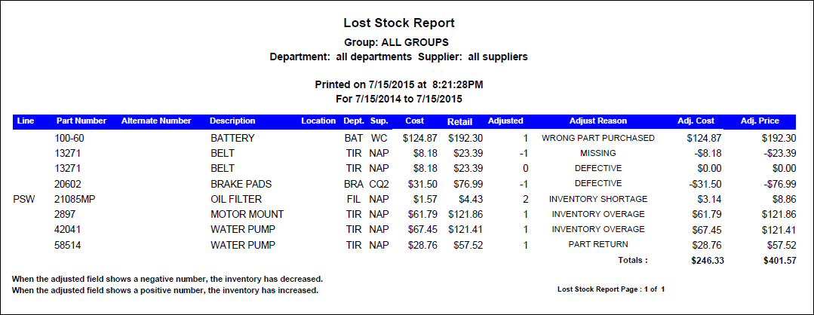Screen dimensions: 814x315
Task: Click the Lost Stock Report title
Action: [399, 23]
